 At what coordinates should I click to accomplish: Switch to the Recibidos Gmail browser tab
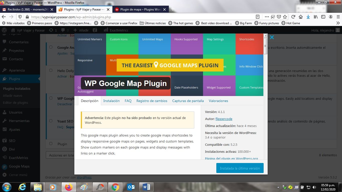(28, 9)
